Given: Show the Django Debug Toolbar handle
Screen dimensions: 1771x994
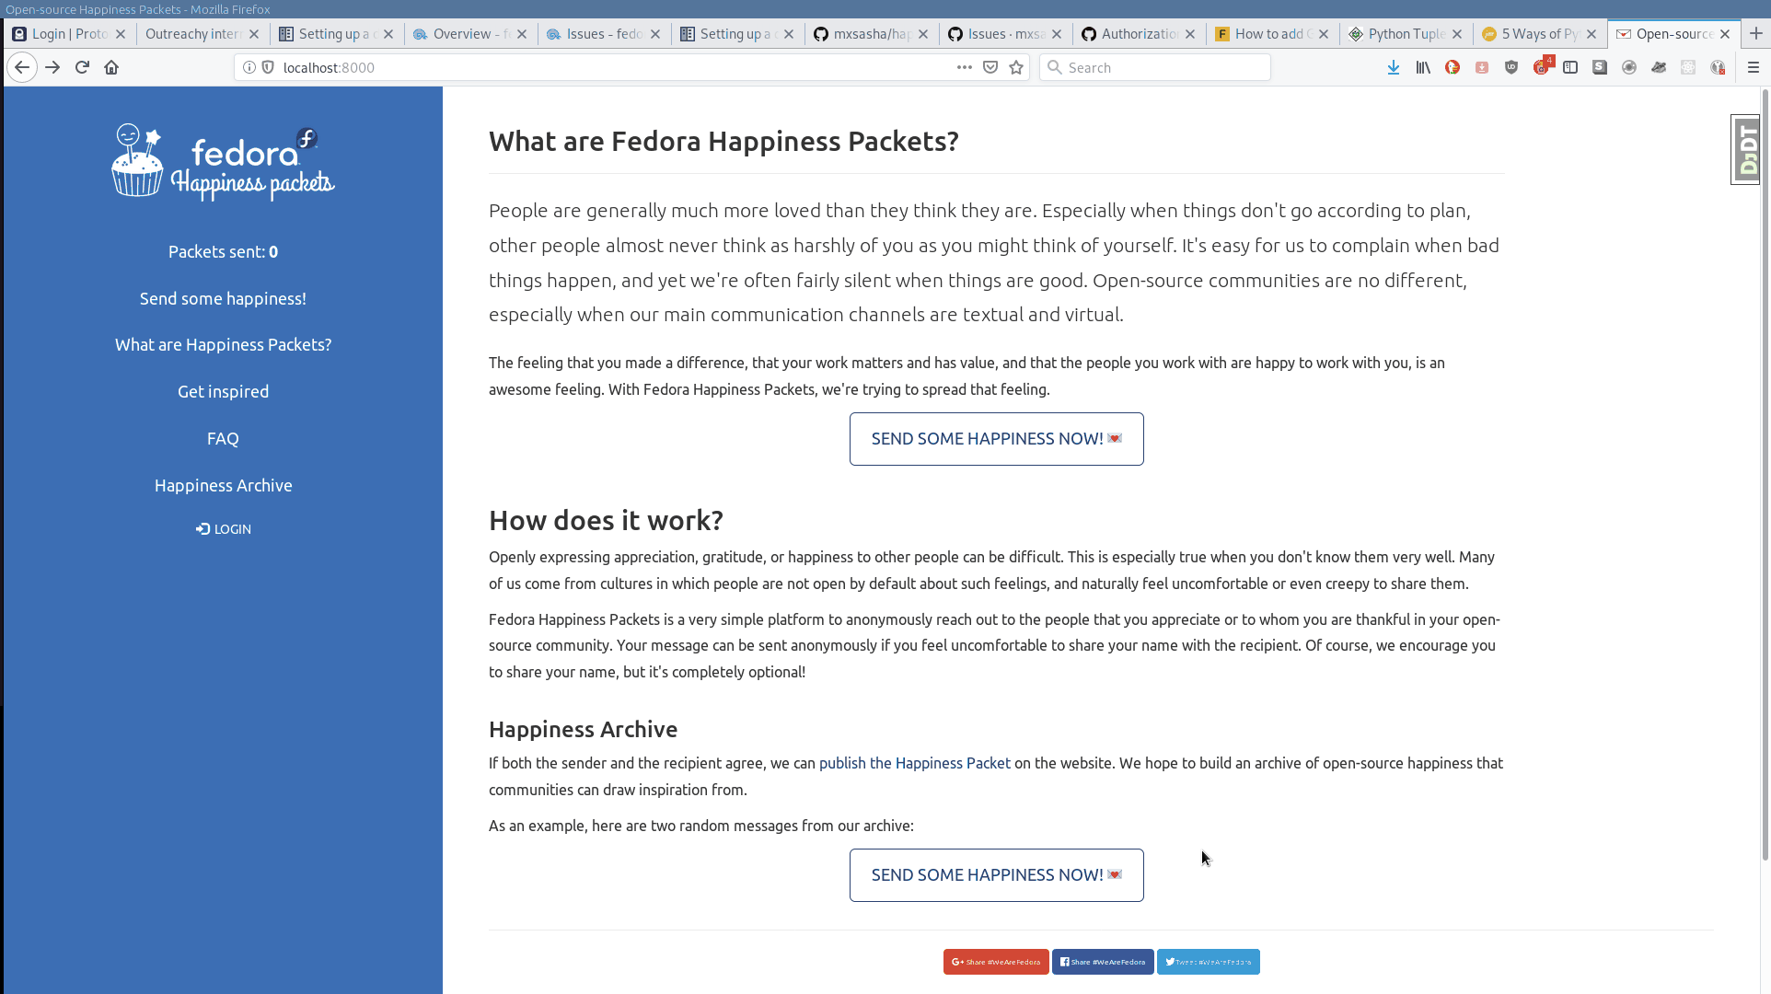Looking at the screenshot, I should pyautogui.click(x=1745, y=149).
